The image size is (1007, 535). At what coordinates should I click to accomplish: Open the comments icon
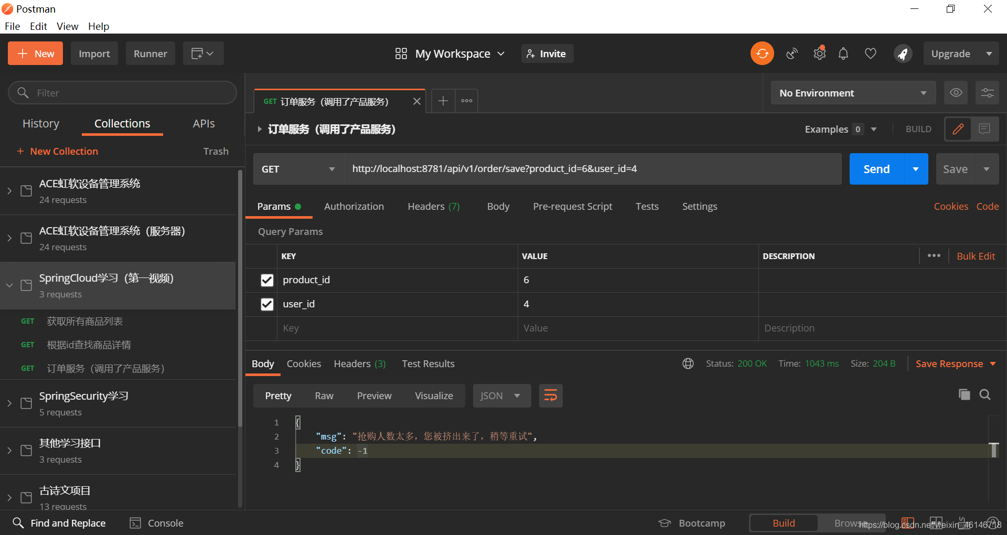984,129
